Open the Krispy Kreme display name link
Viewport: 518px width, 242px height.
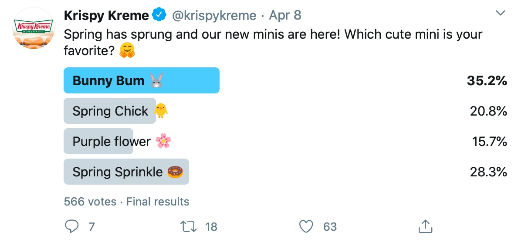point(106,16)
